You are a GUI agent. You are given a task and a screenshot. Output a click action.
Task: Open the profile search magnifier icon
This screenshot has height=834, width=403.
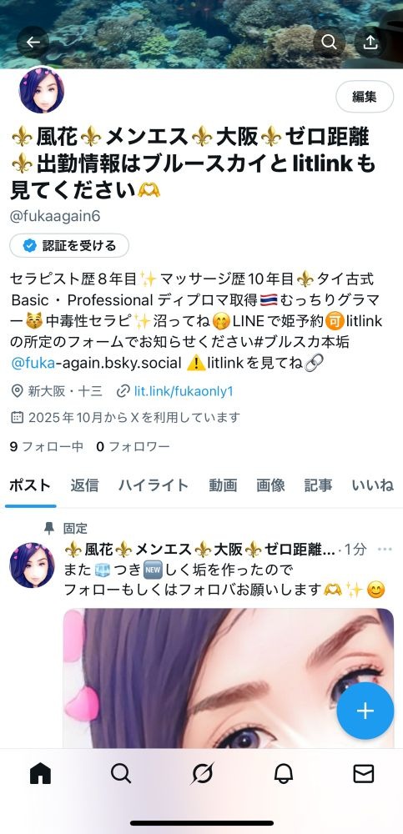tap(329, 42)
